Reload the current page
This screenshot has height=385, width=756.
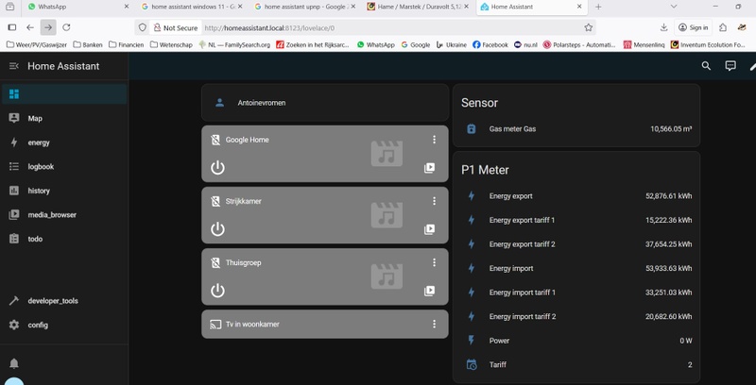tap(66, 27)
